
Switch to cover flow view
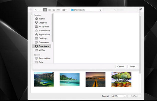click(58, 10)
